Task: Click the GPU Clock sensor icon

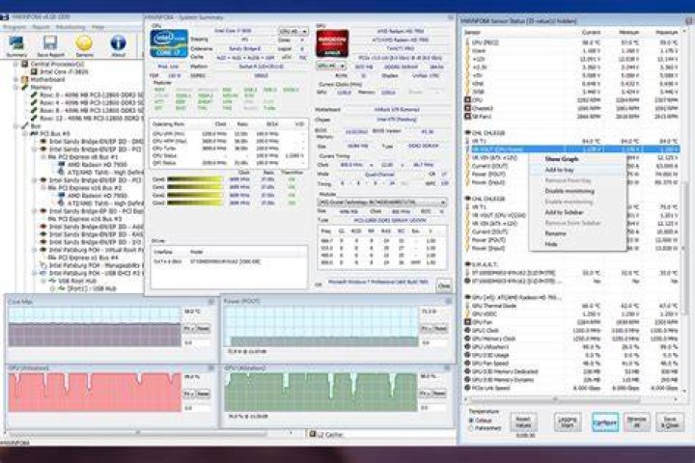Action: point(467,331)
